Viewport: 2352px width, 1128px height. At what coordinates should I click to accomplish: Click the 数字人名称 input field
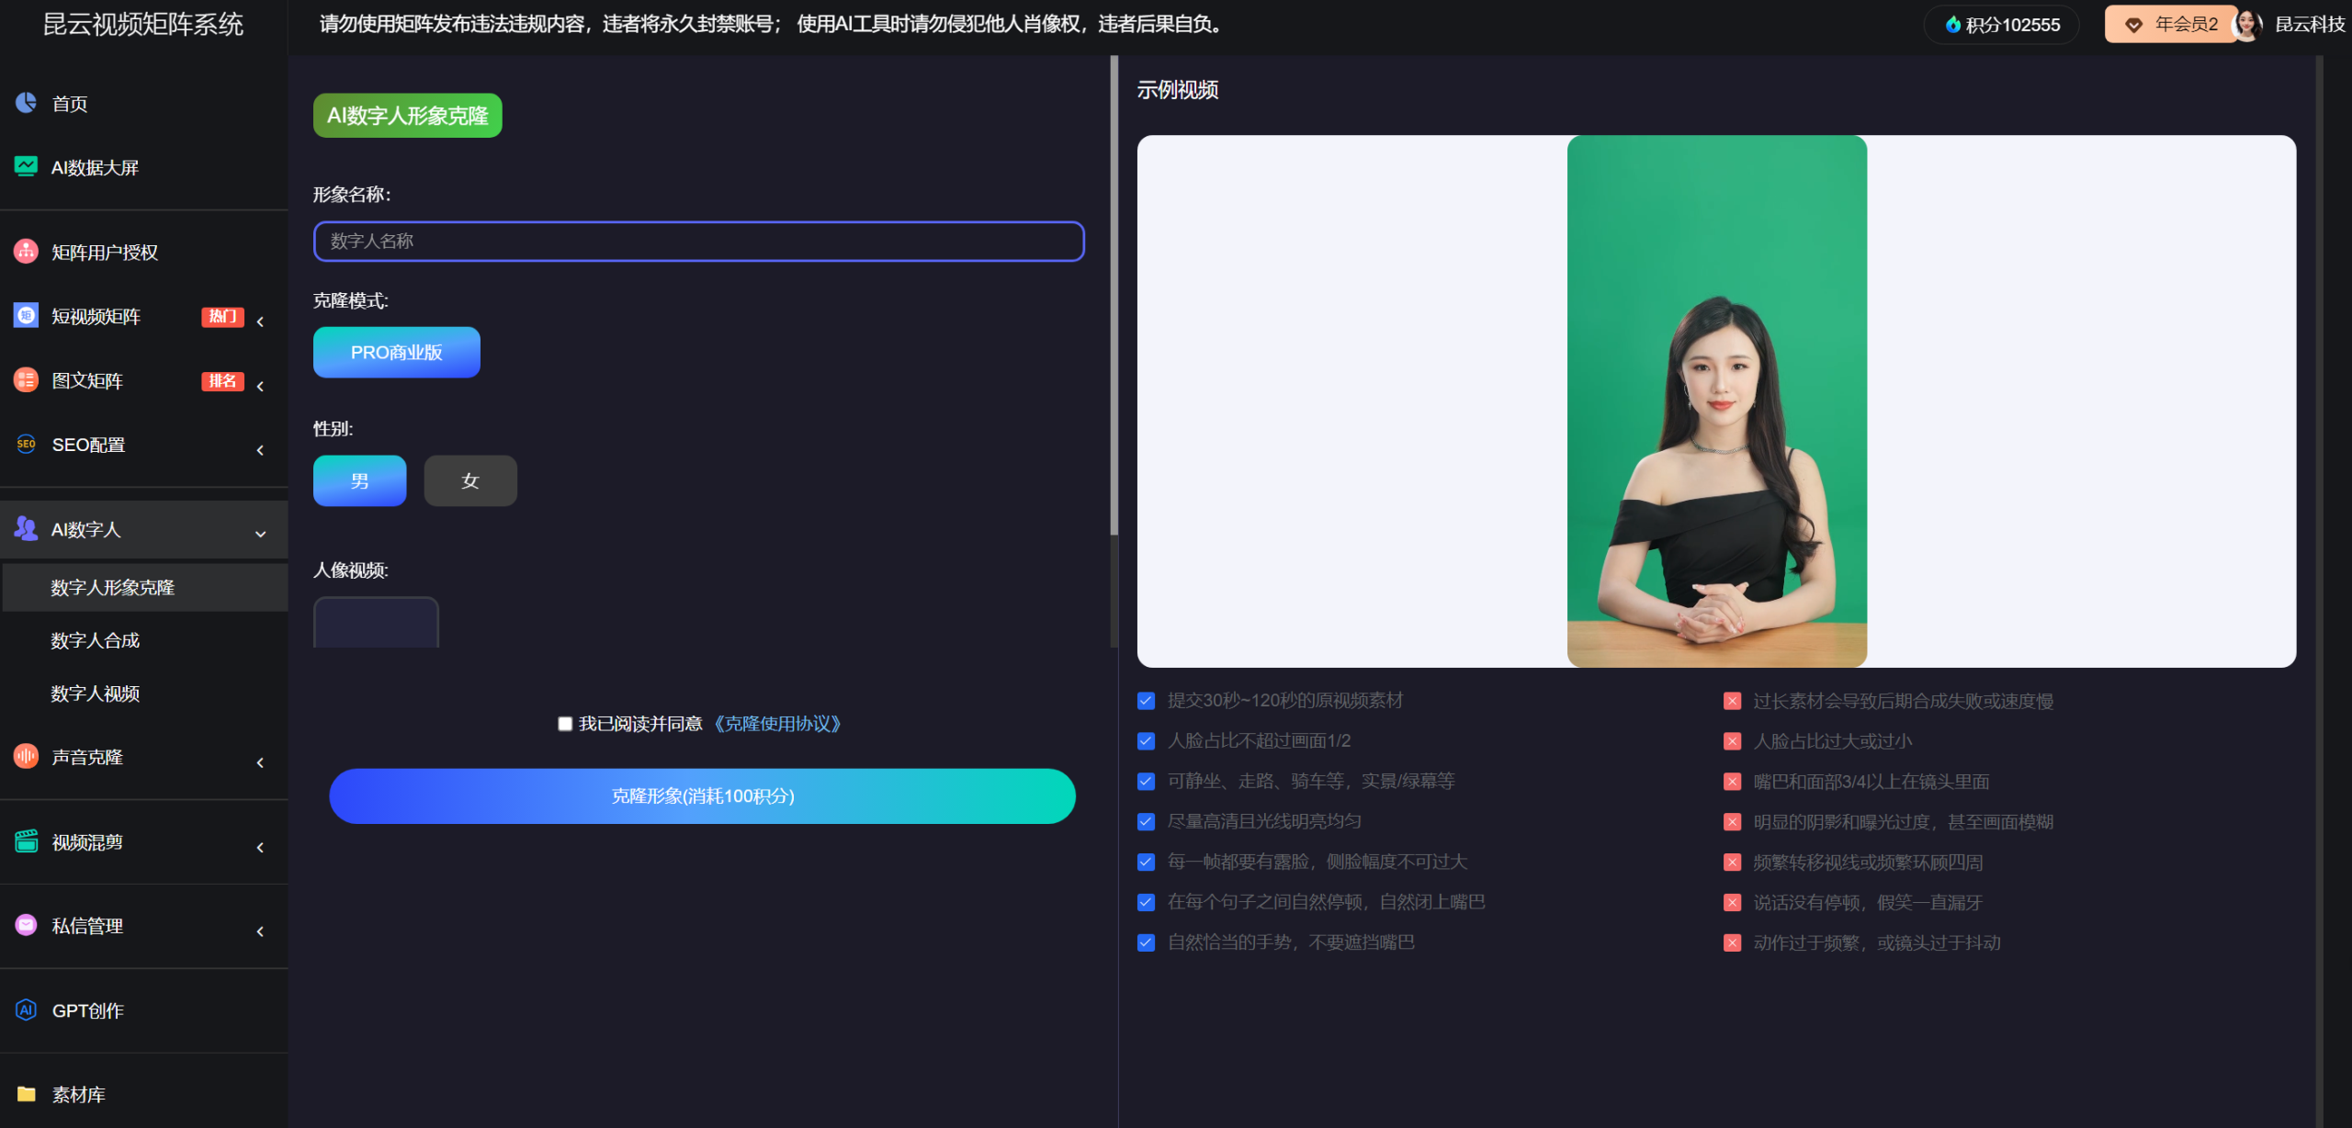point(698,241)
